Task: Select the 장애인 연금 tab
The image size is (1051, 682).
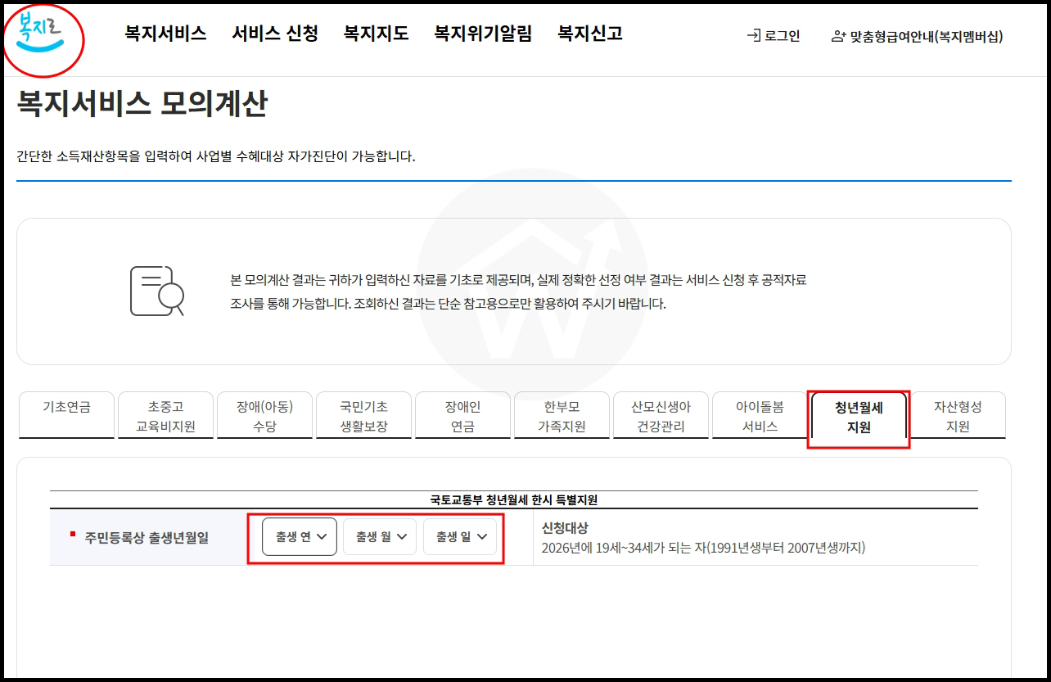Action: pyautogui.click(x=462, y=416)
